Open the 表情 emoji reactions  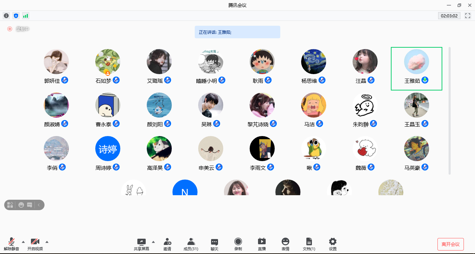285,244
